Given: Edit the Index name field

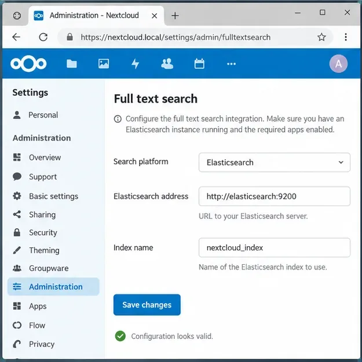Looking at the screenshot, I should (275, 247).
